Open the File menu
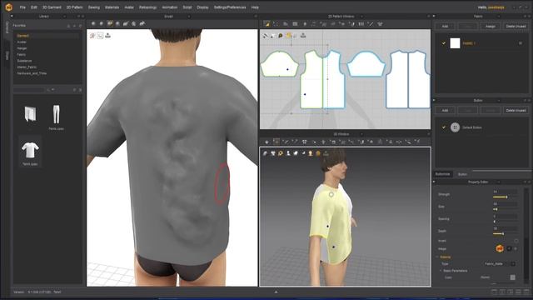The image size is (533, 300). coord(22,7)
